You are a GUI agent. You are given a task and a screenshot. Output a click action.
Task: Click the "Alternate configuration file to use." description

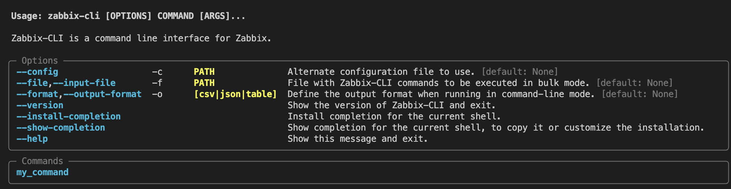381,72
